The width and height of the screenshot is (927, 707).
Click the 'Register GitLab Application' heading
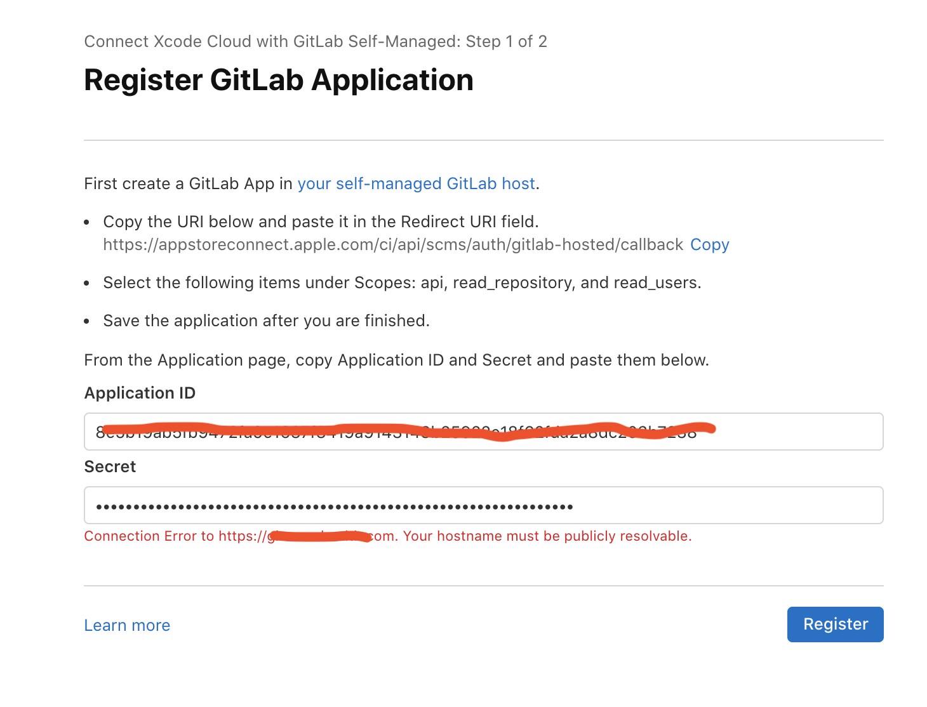(x=278, y=81)
